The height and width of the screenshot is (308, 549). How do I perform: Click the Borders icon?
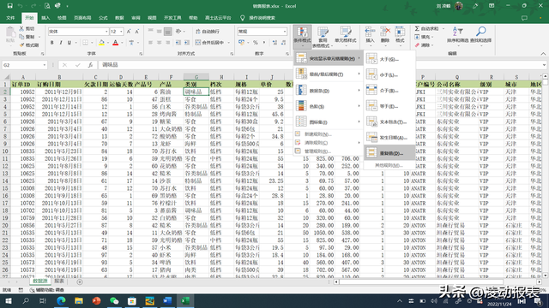(85, 43)
